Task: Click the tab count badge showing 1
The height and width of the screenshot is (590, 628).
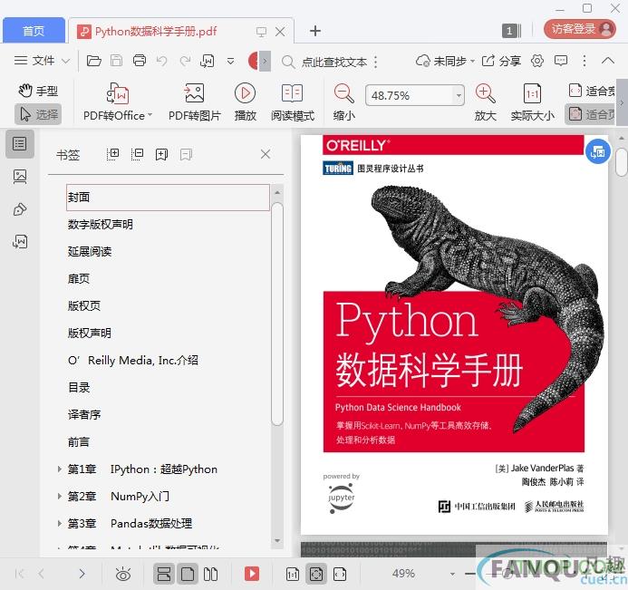Action: 511,31
